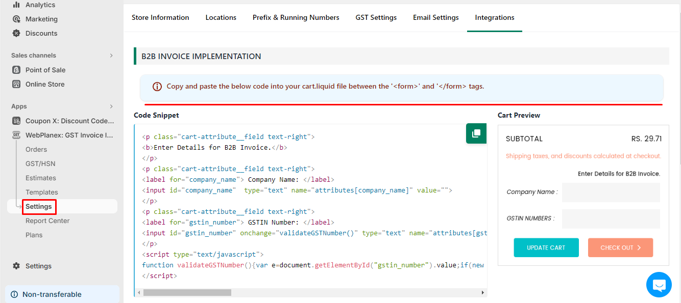This screenshot has height=303, width=681.
Task: Open Plans under WebPlanex app
Action: 34,235
